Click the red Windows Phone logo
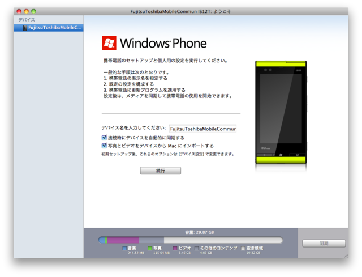Screen dimensions: 362x277 (109, 43)
